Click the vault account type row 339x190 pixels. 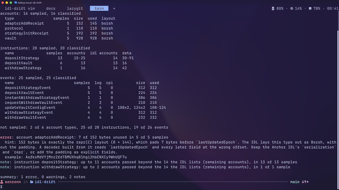pos(59,38)
